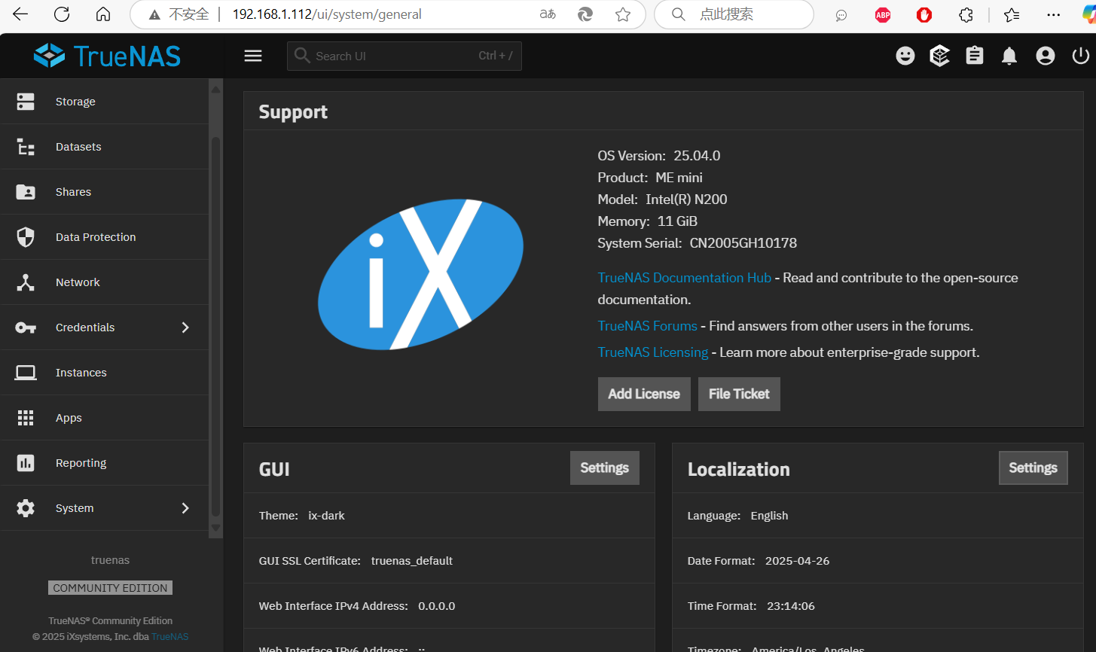Follow the TrueNAS Documentation Hub link
Image resolution: width=1096 pixels, height=652 pixels.
(684, 278)
